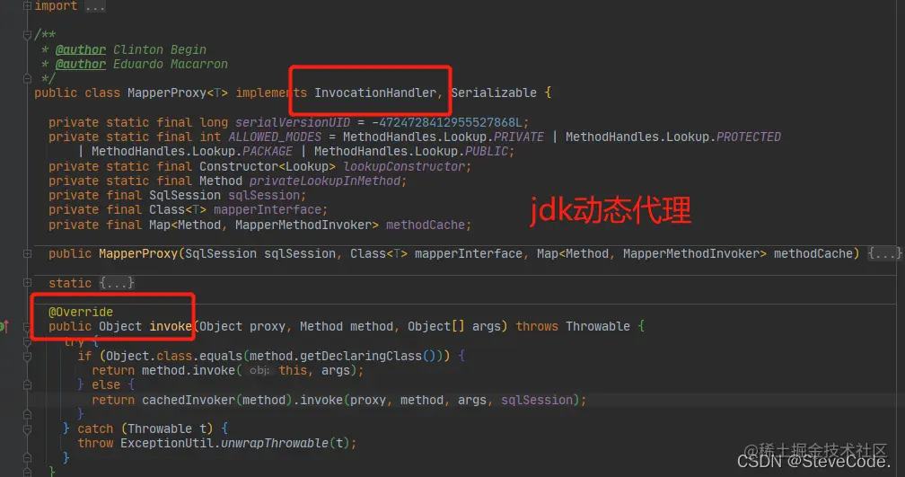Click the '@Override' annotation
Image resolution: width=905 pixels, height=477 pixels.
tap(81, 313)
